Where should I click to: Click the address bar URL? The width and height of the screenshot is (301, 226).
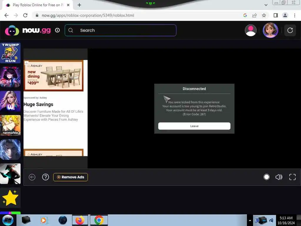(88, 15)
